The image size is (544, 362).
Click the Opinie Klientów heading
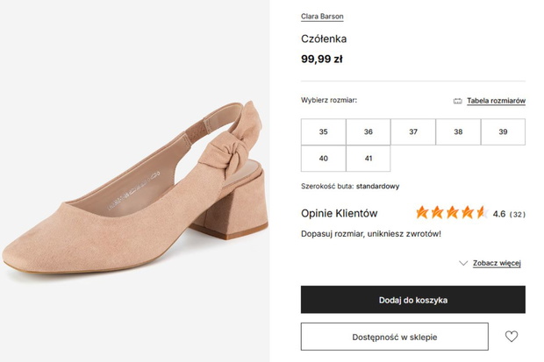339,213
